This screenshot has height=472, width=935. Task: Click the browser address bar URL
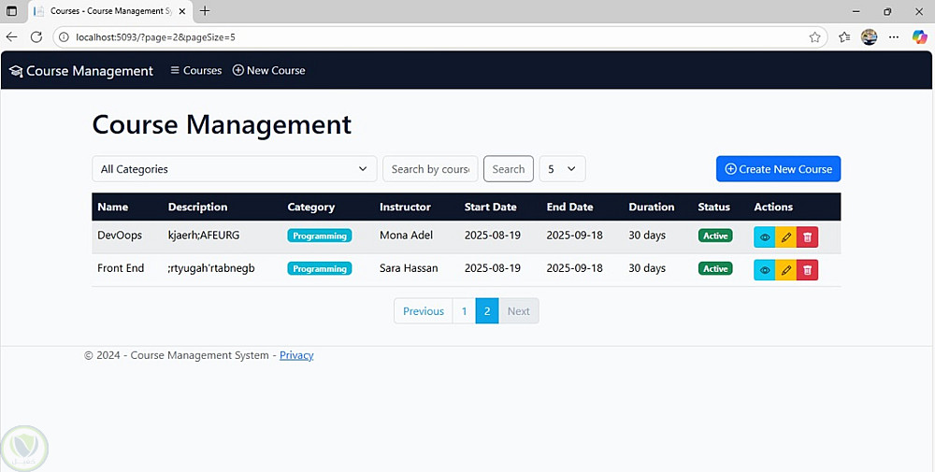pyautogui.click(x=155, y=37)
